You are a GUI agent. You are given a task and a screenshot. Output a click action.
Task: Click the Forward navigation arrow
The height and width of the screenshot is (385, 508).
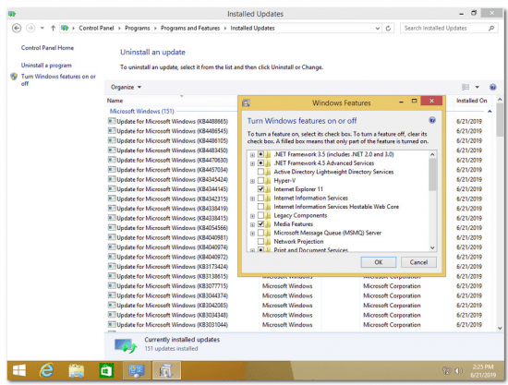coord(30,29)
